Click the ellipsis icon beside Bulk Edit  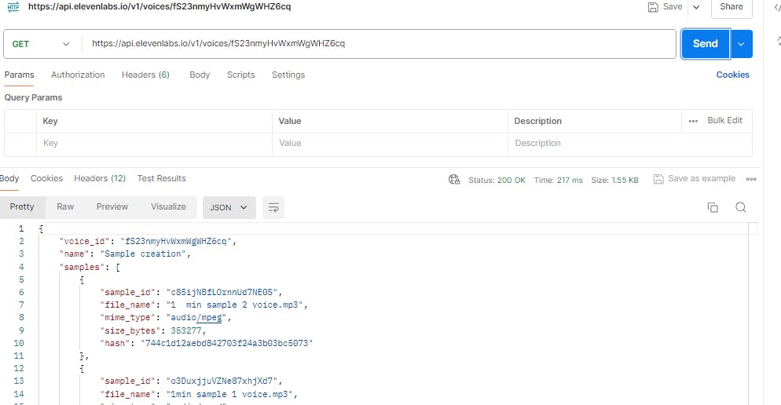point(693,121)
